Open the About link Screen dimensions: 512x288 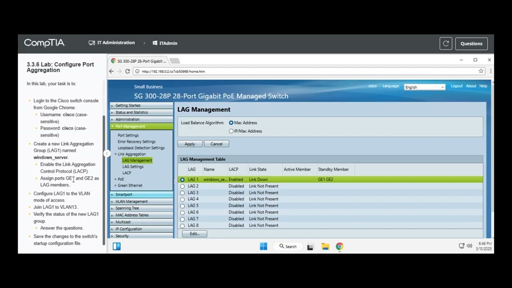click(471, 86)
